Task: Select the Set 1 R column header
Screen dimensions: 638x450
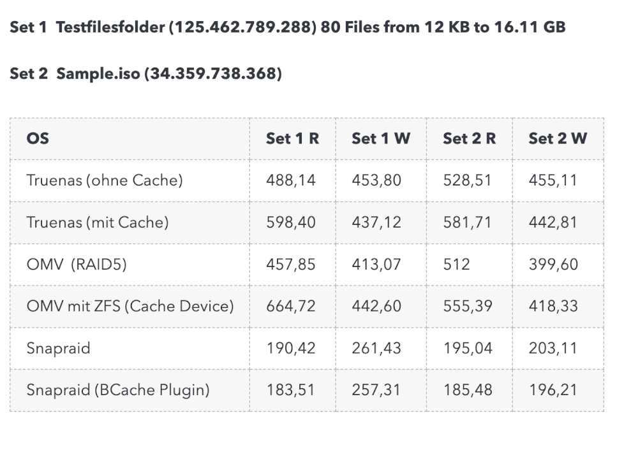Action: pyautogui.click(x=293, y=138)
